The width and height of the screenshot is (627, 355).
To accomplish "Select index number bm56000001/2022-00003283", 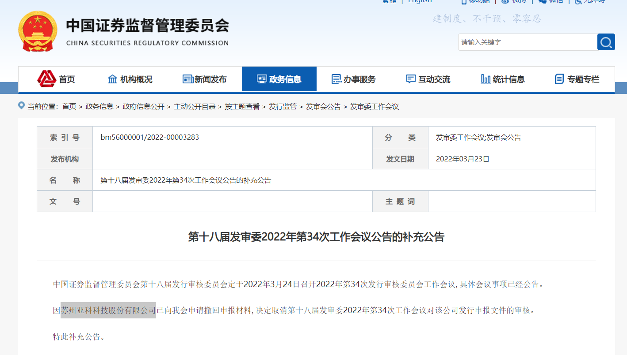I will point(150,137).
